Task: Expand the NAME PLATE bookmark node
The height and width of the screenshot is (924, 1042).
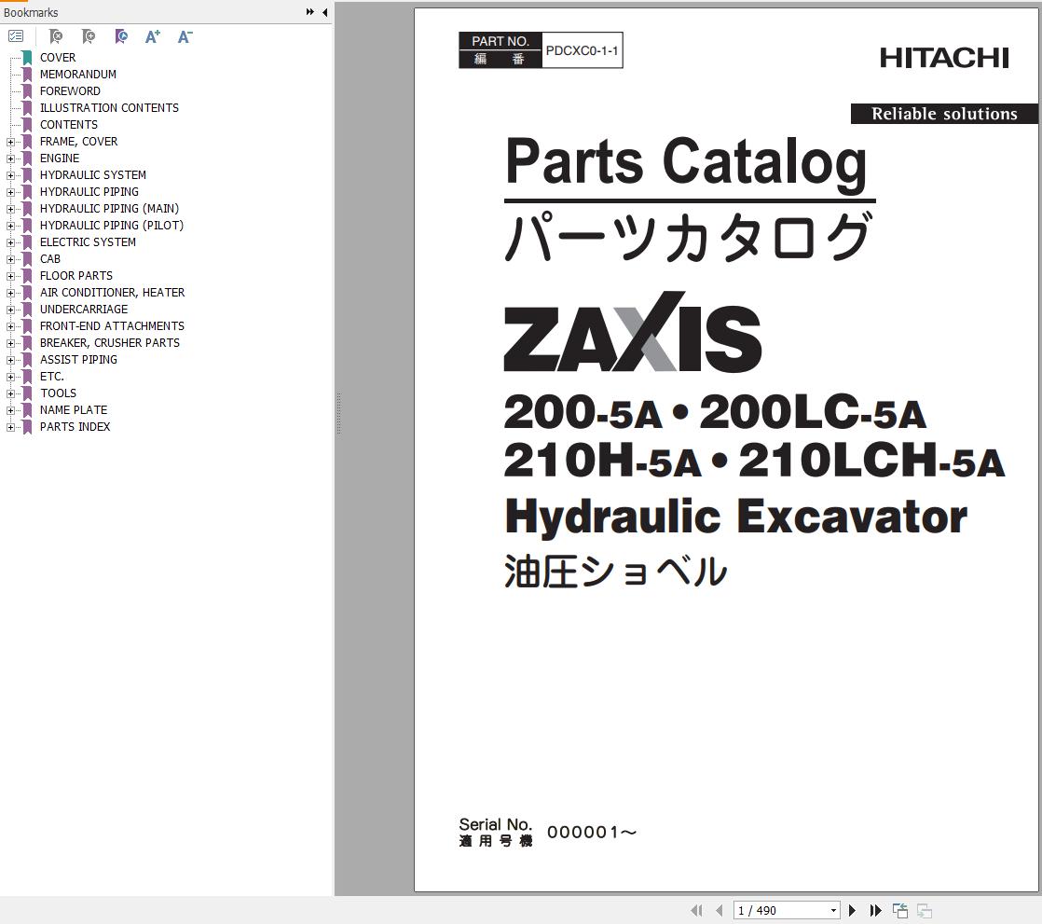Action: pos(10,410)
